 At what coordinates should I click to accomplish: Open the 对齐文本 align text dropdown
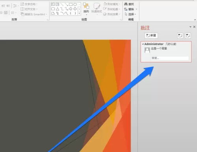(x=29, y=9)
